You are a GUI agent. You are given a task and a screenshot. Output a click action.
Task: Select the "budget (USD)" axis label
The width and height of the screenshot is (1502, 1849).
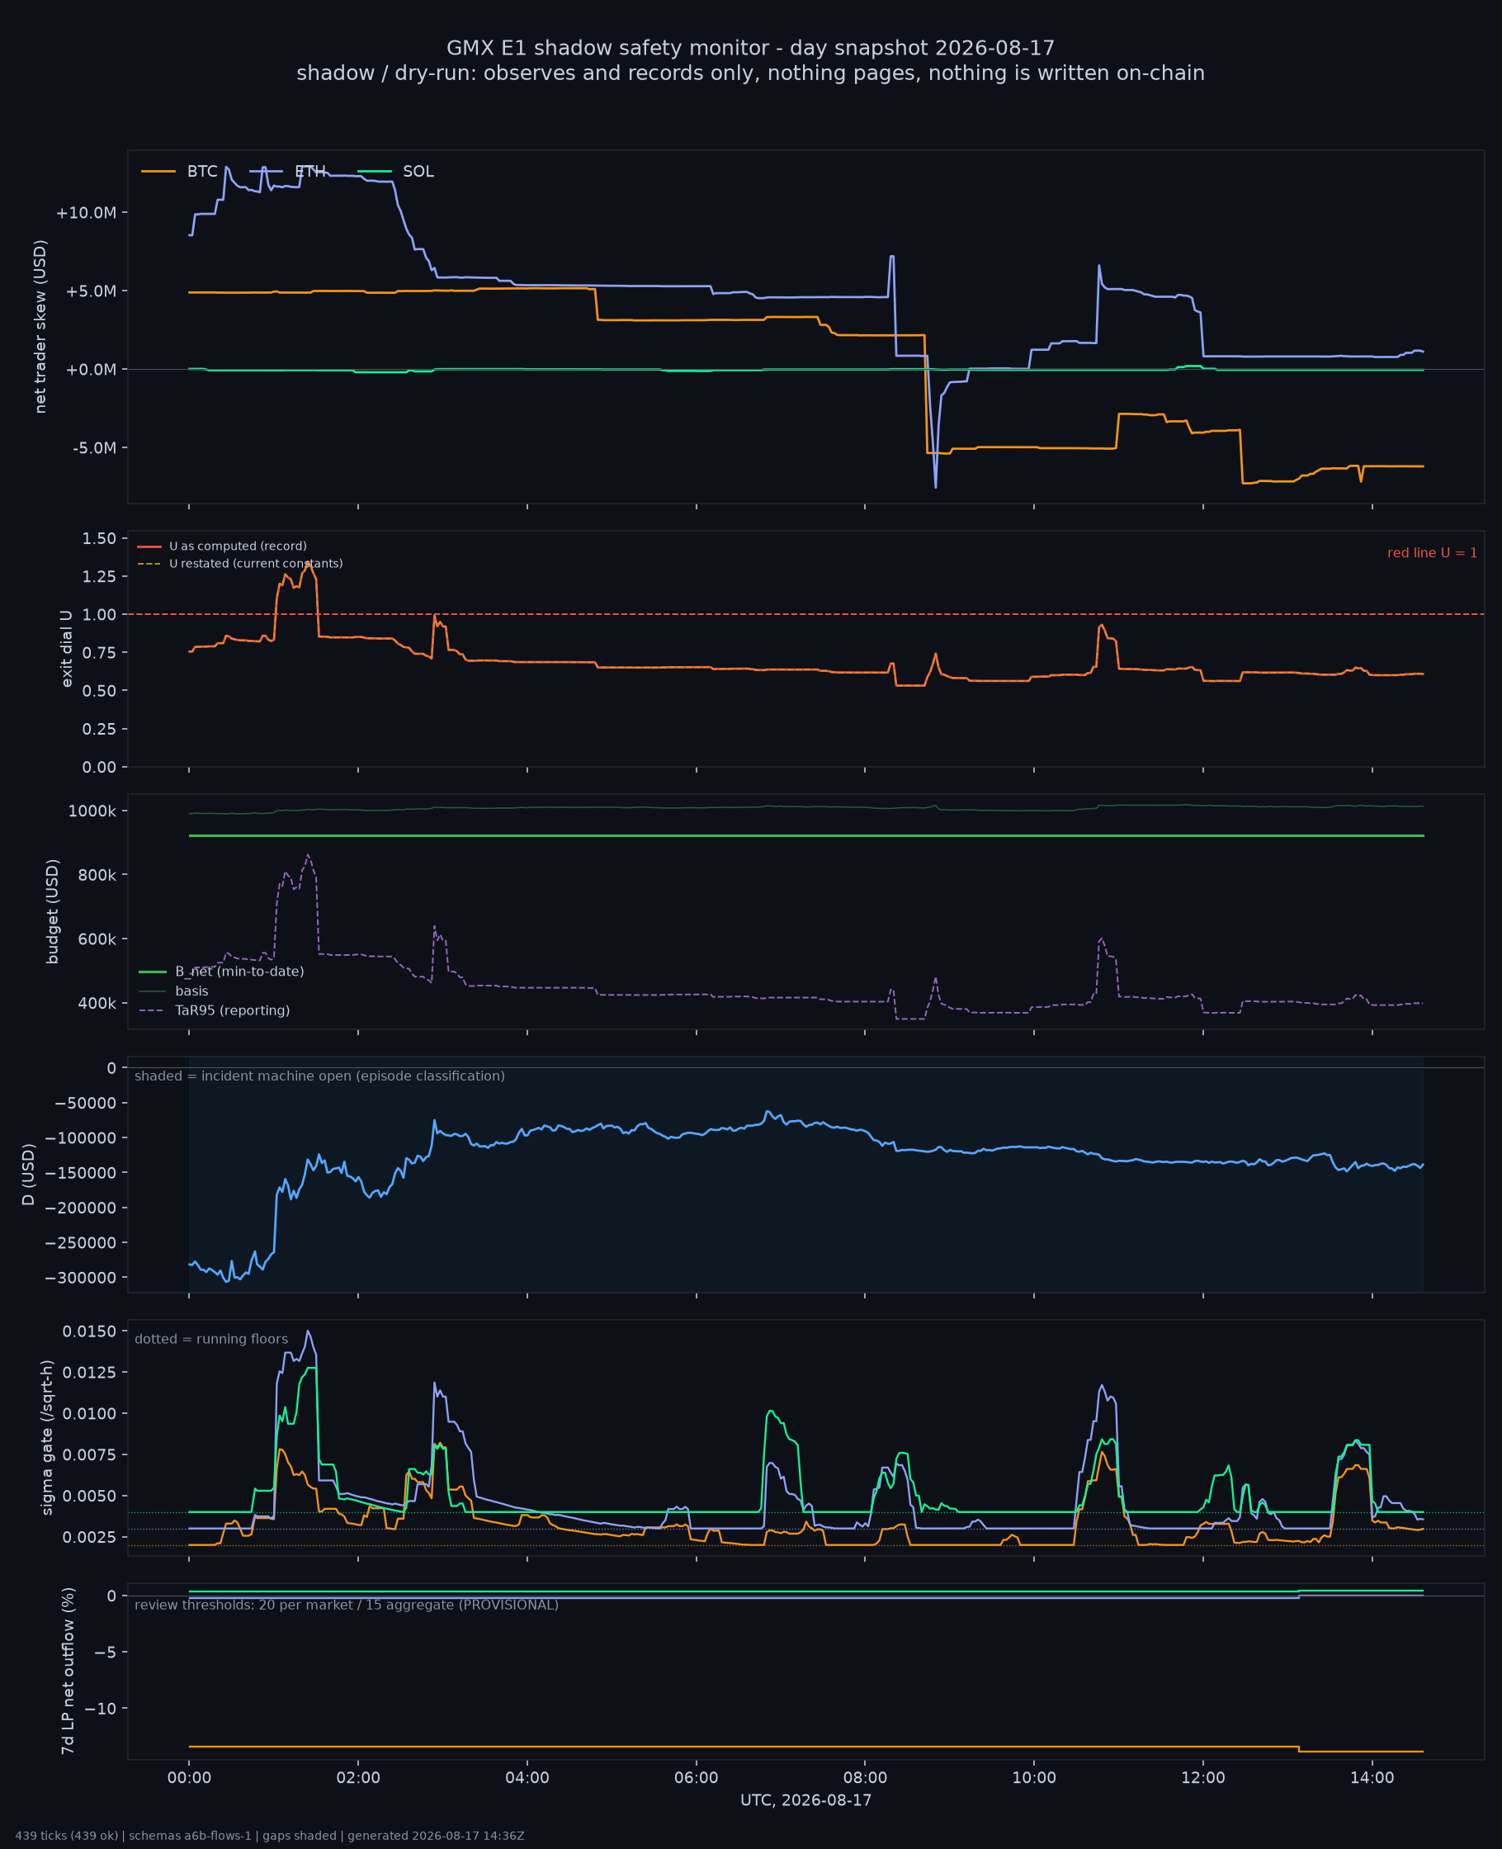[53, 911]
